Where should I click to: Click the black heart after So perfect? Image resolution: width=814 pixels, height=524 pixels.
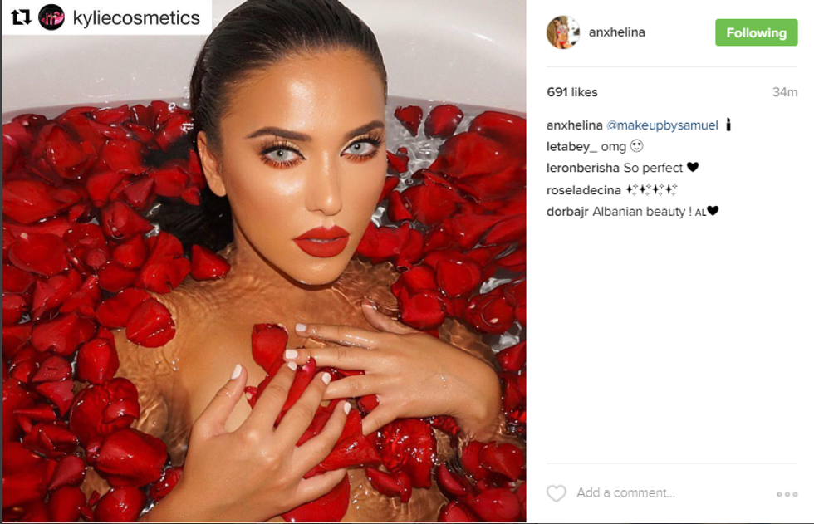pyautogui.click(x=693, y=167)
